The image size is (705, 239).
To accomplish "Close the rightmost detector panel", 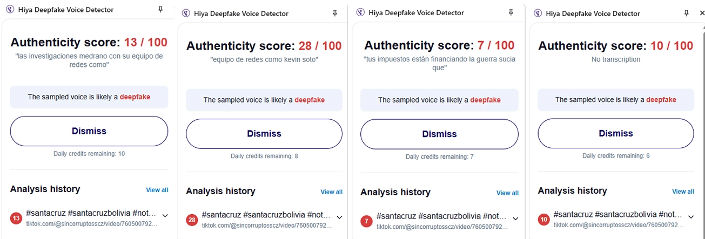I will 701,13.
